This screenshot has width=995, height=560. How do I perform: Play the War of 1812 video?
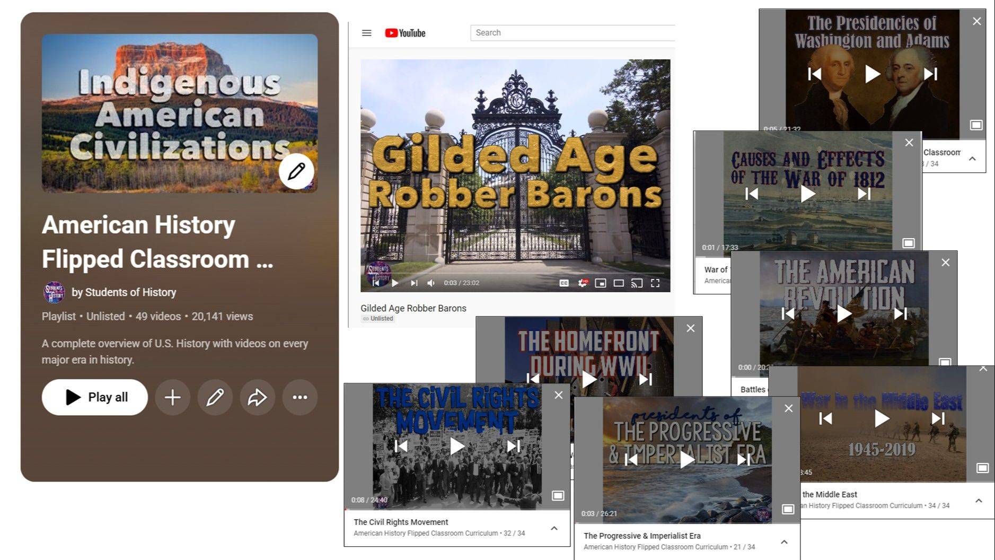807,194
